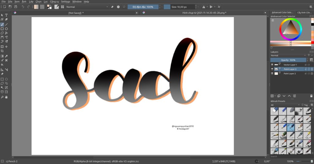This screenshot has width=314, height=164.
Task: Select the Color Picker eyedropper tool
Action: coord(6,56)
